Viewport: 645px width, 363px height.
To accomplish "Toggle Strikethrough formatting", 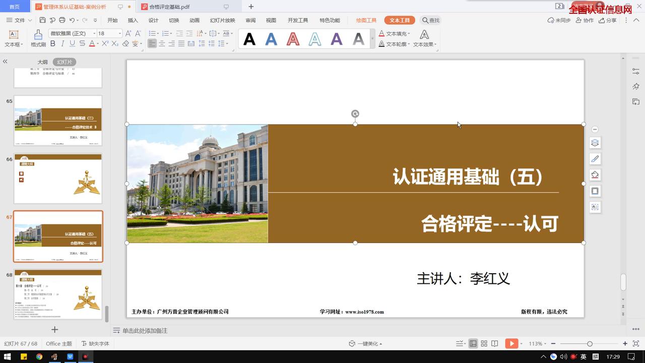I will pos(82,44).
